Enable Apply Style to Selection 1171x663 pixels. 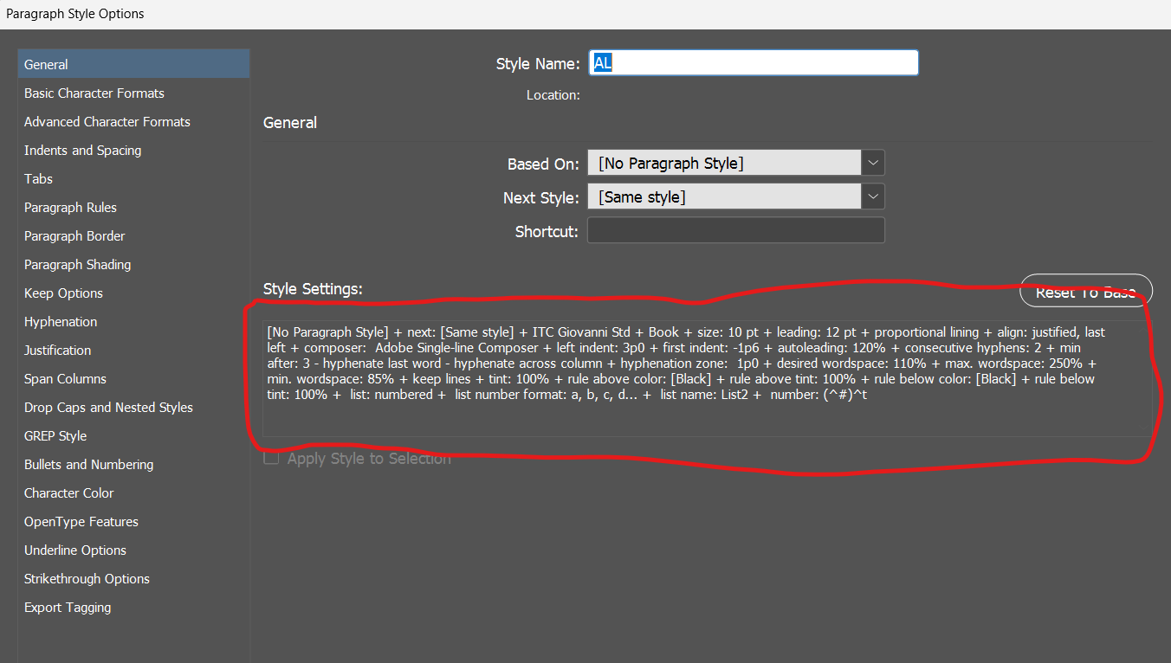(x=271, y=457)
